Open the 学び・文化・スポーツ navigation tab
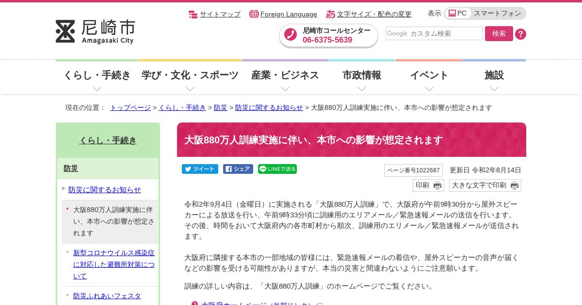The width and height of the screenshot is (582, 305). click(190, 76)
